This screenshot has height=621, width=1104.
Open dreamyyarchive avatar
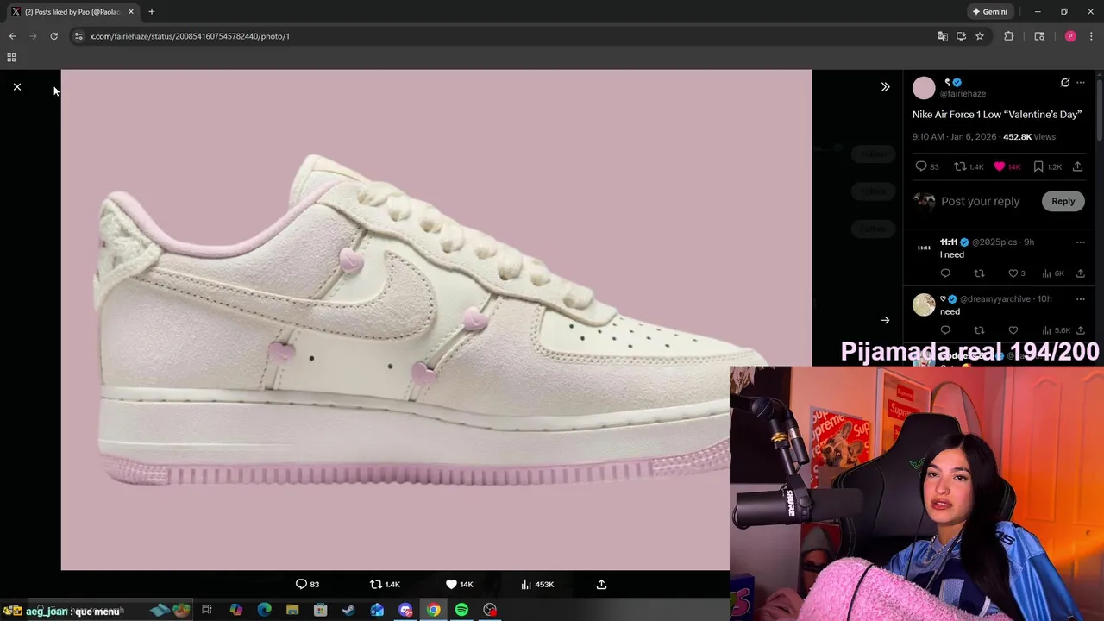[x=924, y=304]
